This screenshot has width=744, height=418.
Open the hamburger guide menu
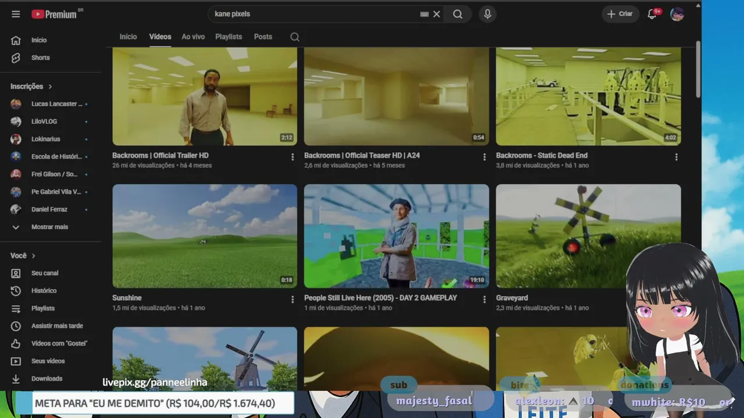point(16,14)
